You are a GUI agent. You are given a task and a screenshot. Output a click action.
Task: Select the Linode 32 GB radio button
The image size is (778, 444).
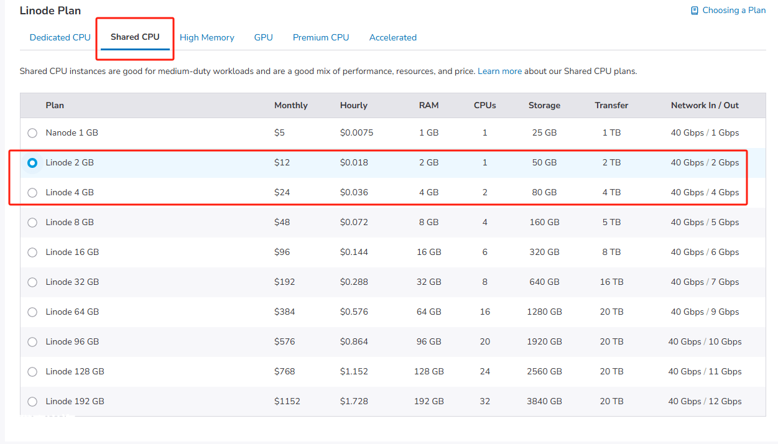(32, 282)
